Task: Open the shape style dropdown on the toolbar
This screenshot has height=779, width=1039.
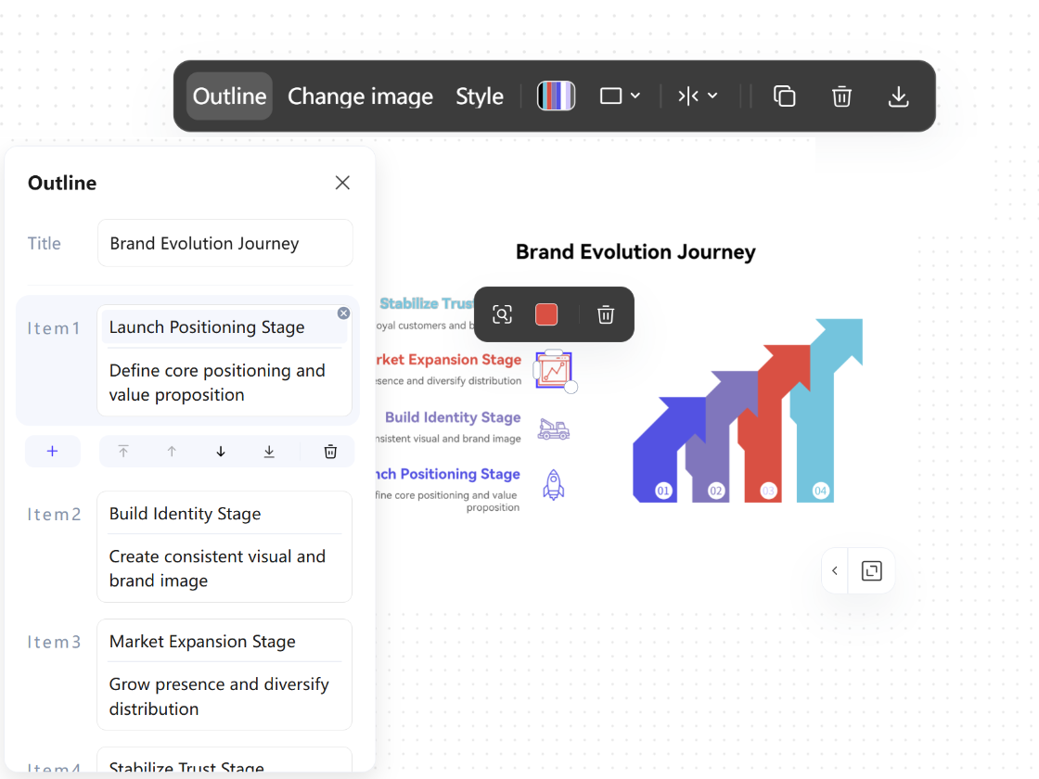Action: [620, 96]
